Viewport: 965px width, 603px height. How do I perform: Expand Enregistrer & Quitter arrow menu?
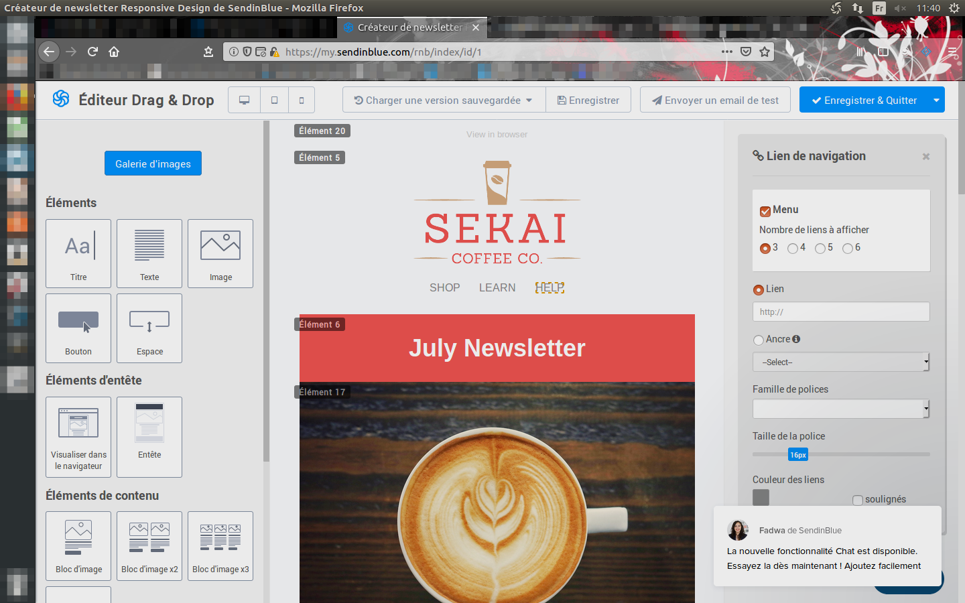(x=936, y=100)
